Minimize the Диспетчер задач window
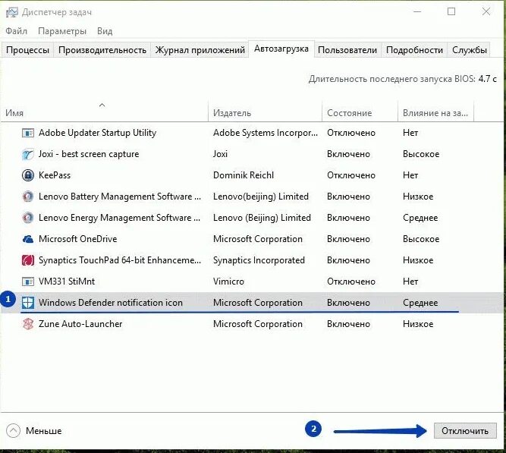The width and height of the screenshot is (506, 453). [417, 11]
